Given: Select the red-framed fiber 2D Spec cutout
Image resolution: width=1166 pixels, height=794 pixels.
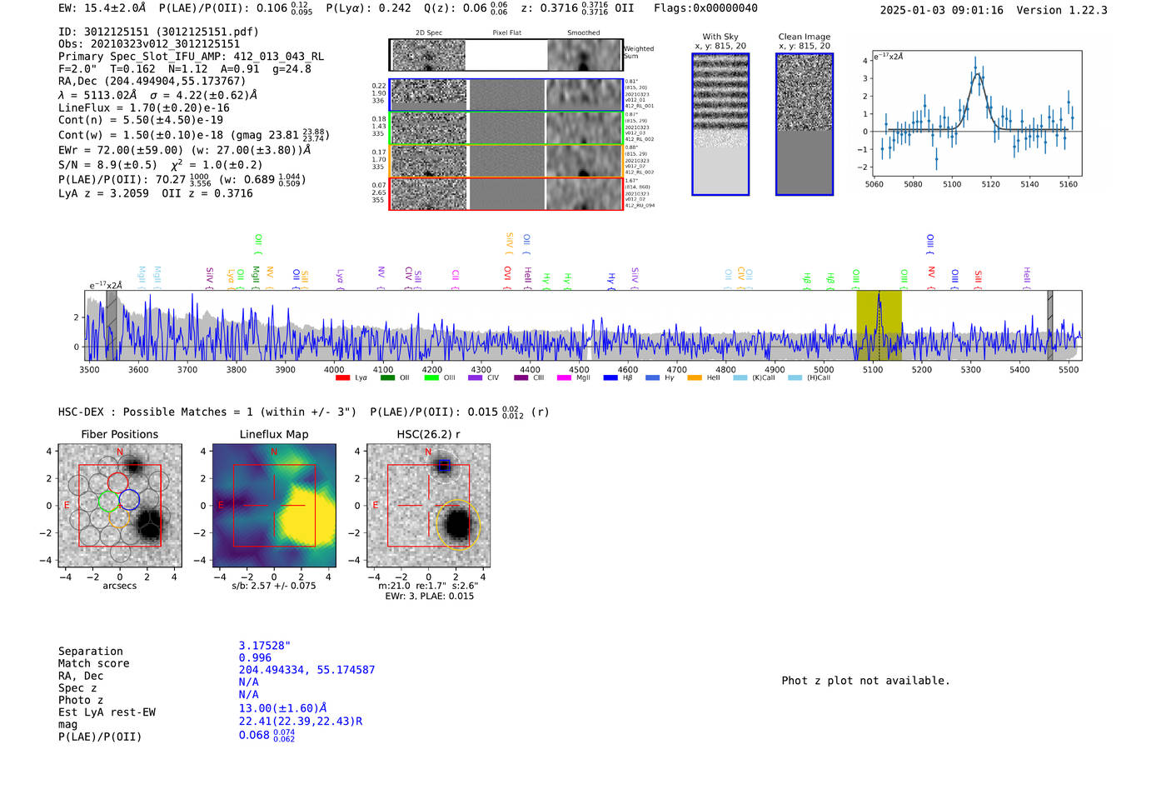Looking at the screenshot, I should coord(429,194).
